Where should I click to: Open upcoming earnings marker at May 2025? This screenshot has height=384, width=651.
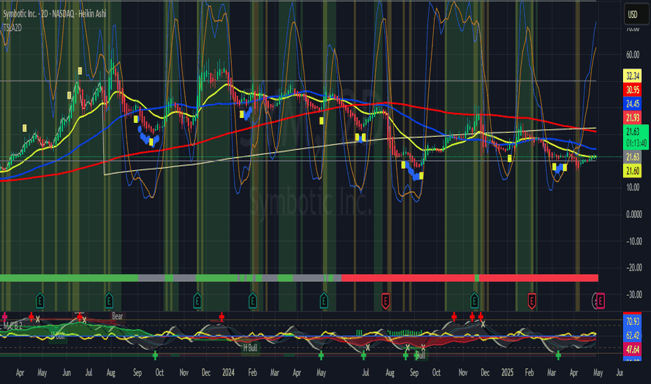600,300
